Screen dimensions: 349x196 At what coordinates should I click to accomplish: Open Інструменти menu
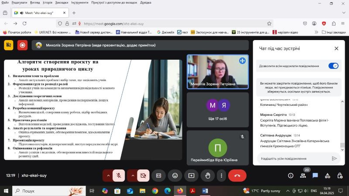80,3
